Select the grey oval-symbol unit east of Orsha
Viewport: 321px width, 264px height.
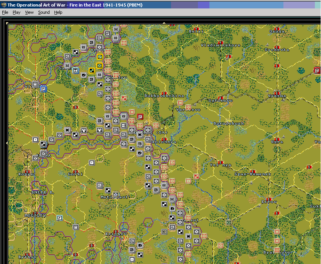click(67, 130)
